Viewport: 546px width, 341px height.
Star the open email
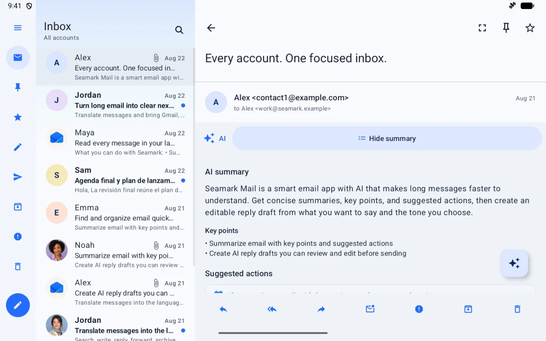[x=530, y=28]
